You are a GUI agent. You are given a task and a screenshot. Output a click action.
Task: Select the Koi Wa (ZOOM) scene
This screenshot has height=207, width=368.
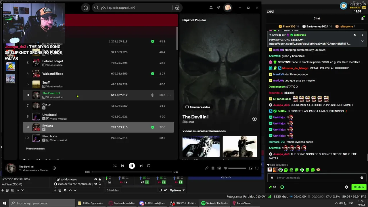12,184
